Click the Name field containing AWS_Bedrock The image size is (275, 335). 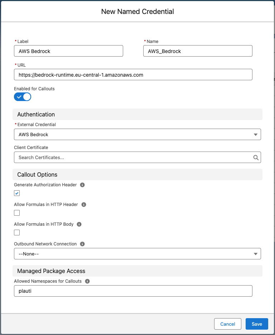198,51
